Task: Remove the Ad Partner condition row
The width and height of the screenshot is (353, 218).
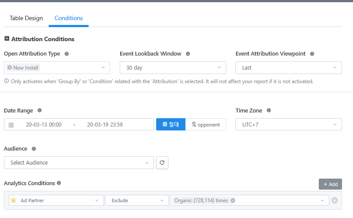Action: click(335, 200)
